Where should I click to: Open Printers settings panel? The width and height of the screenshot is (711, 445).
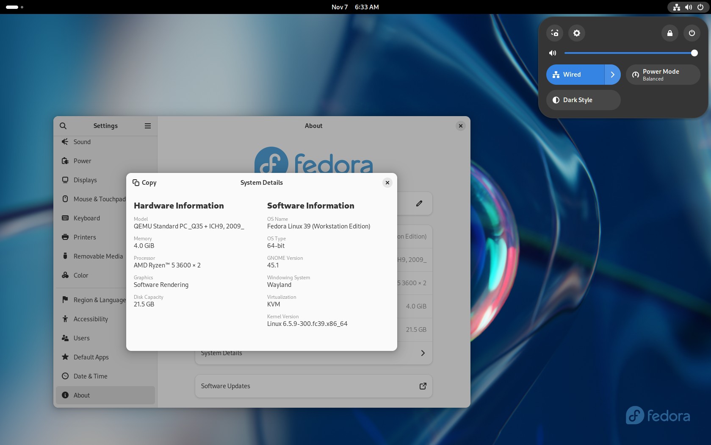tap(91, 237)
